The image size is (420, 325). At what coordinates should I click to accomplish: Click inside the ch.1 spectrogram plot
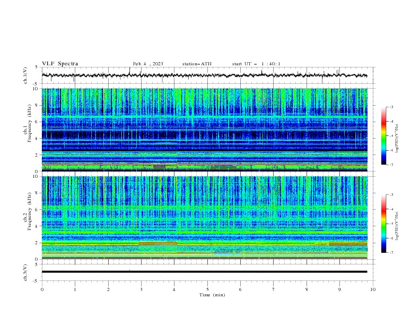204,130
